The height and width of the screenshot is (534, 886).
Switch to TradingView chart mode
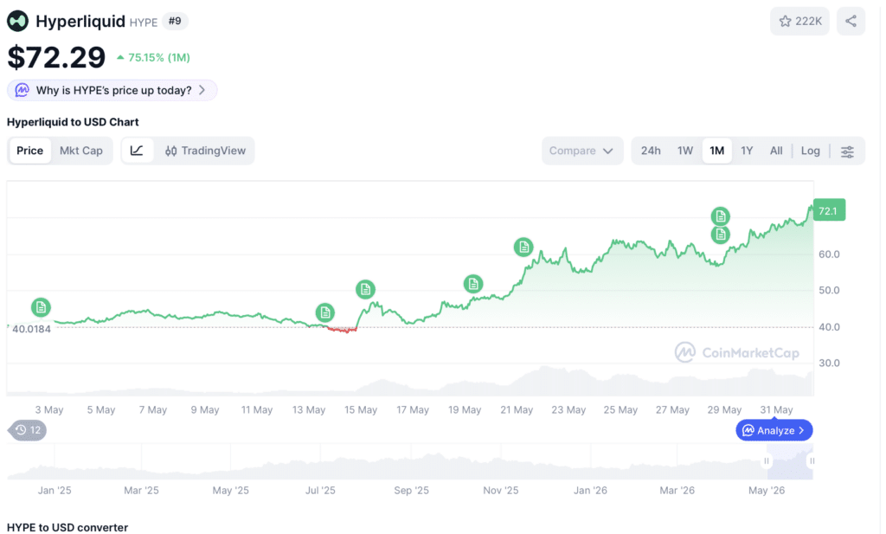click(205, 151)
